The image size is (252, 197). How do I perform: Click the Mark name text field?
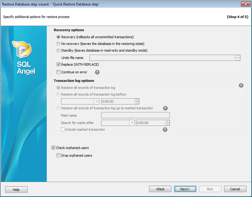pos(135,115)
